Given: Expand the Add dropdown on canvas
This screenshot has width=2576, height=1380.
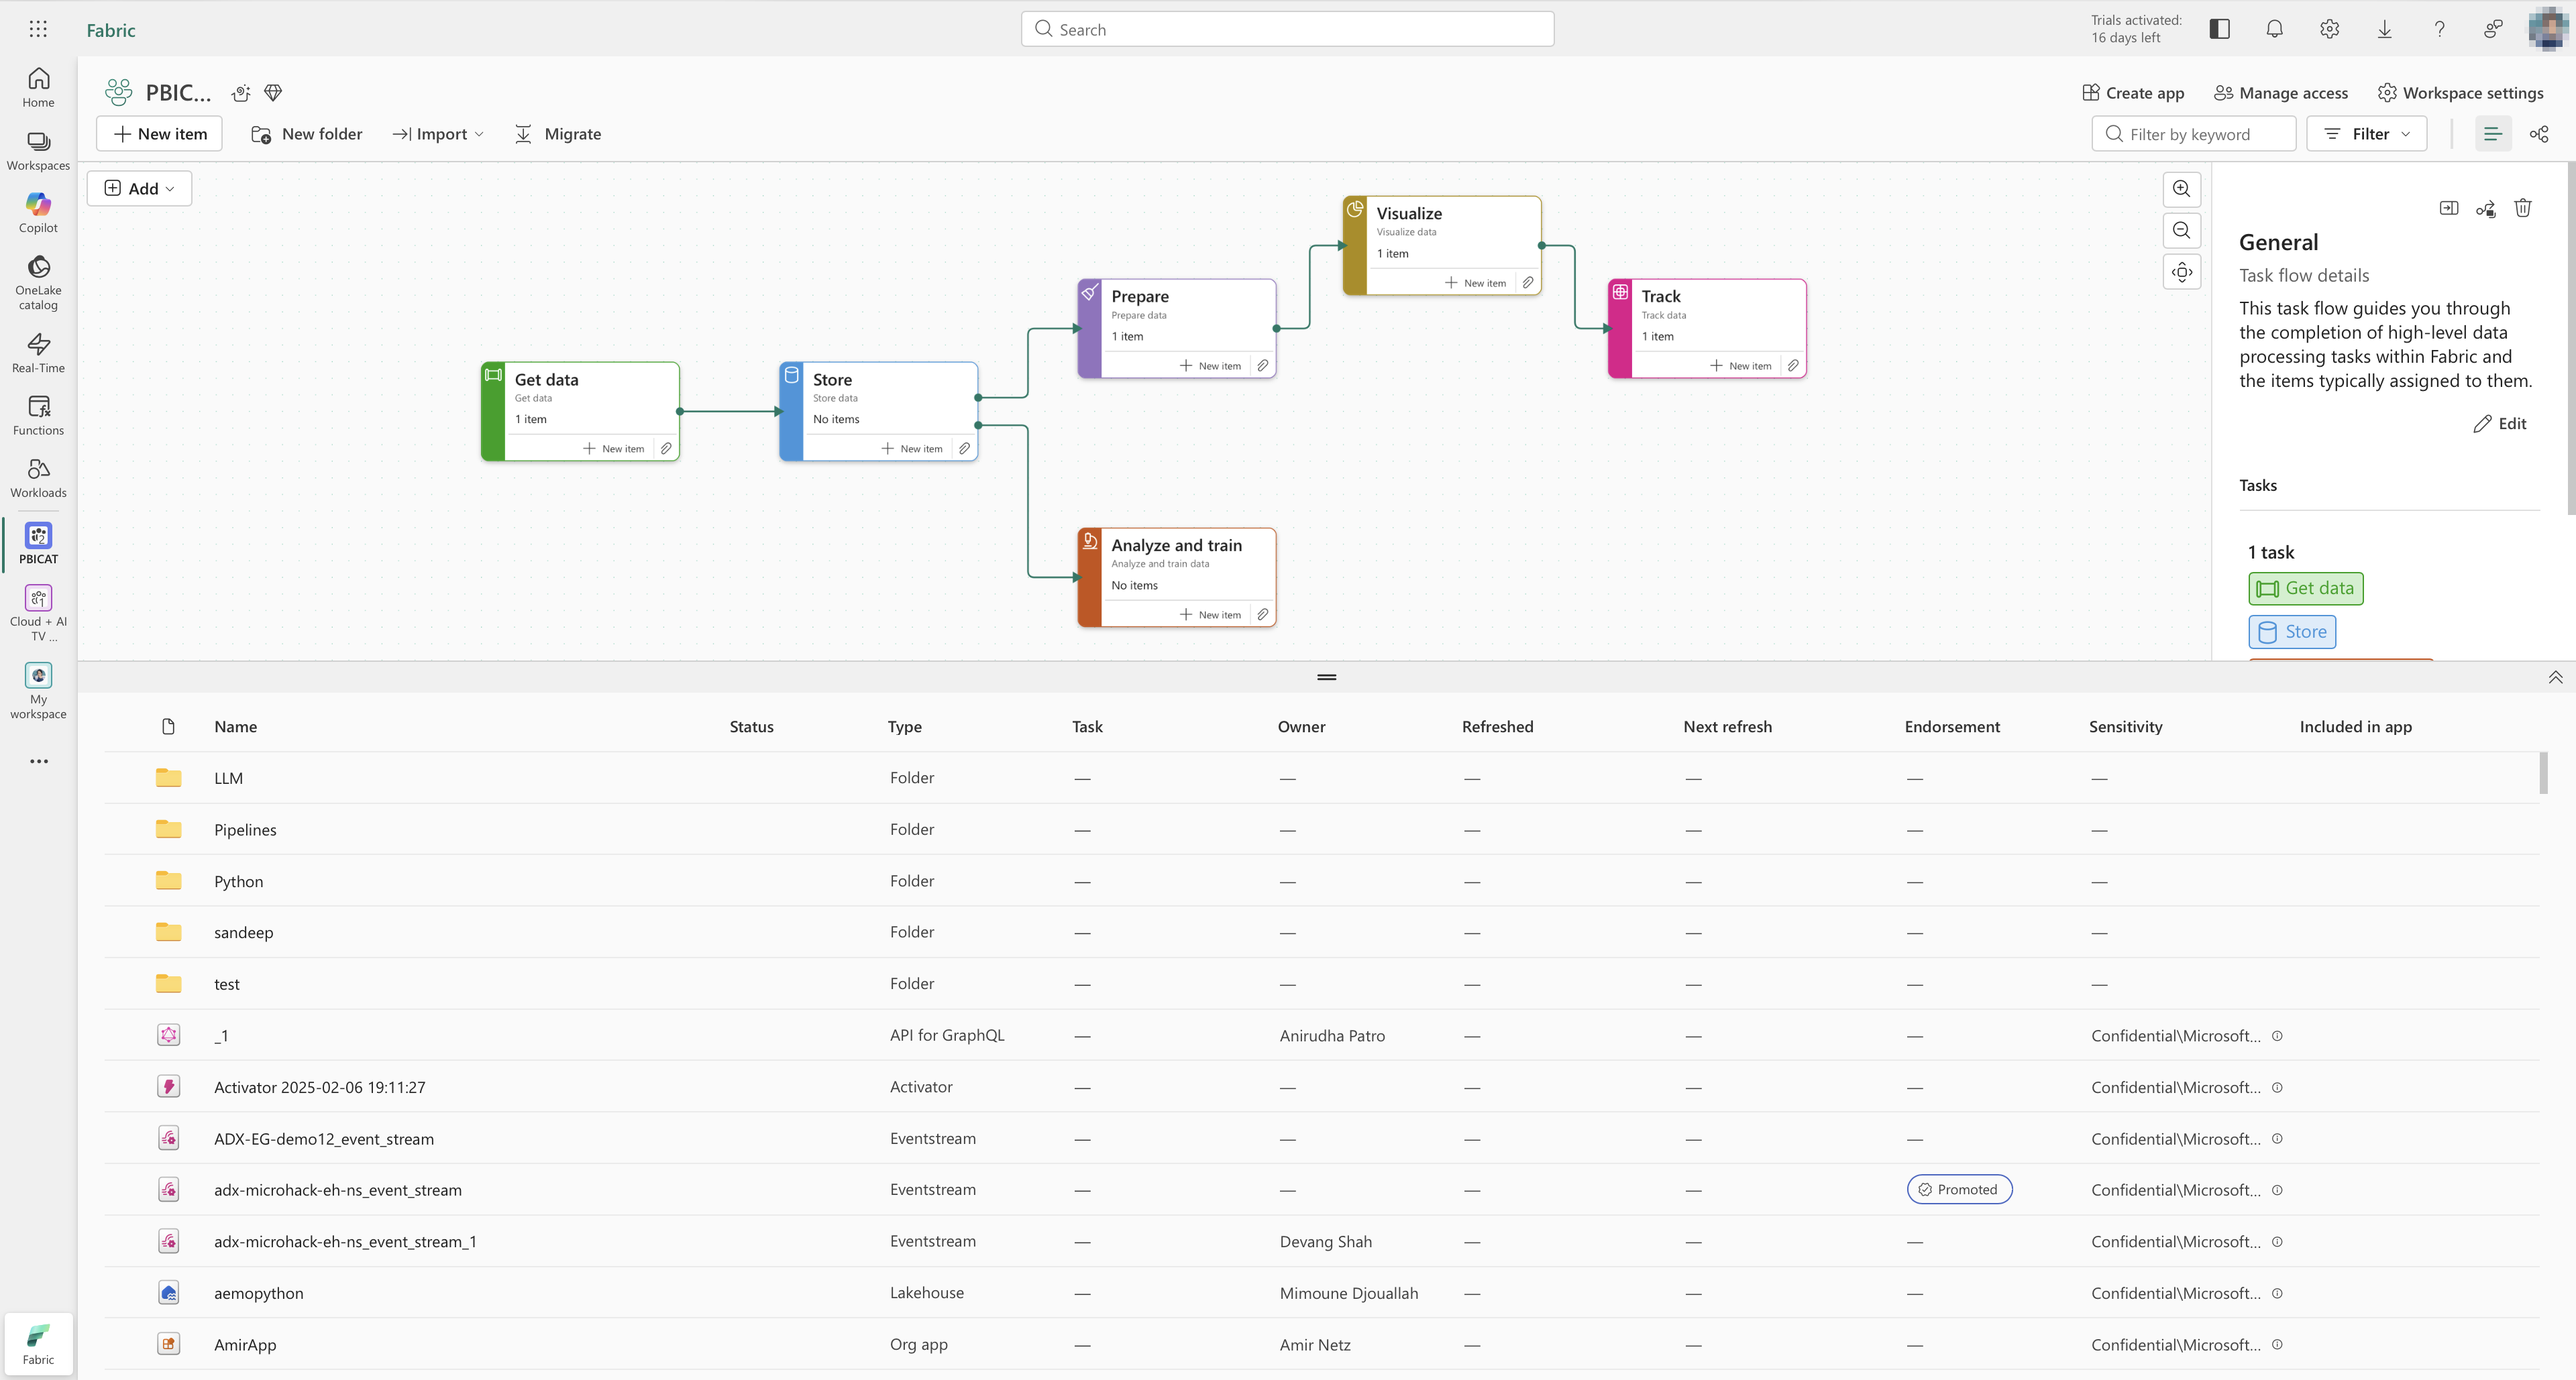Looking at the screenshot, I should point(139,189).
